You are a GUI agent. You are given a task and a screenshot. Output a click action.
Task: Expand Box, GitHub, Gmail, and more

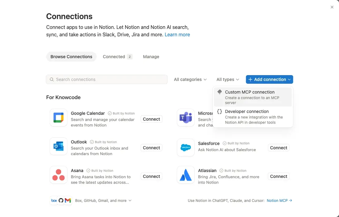click(103, 201)
